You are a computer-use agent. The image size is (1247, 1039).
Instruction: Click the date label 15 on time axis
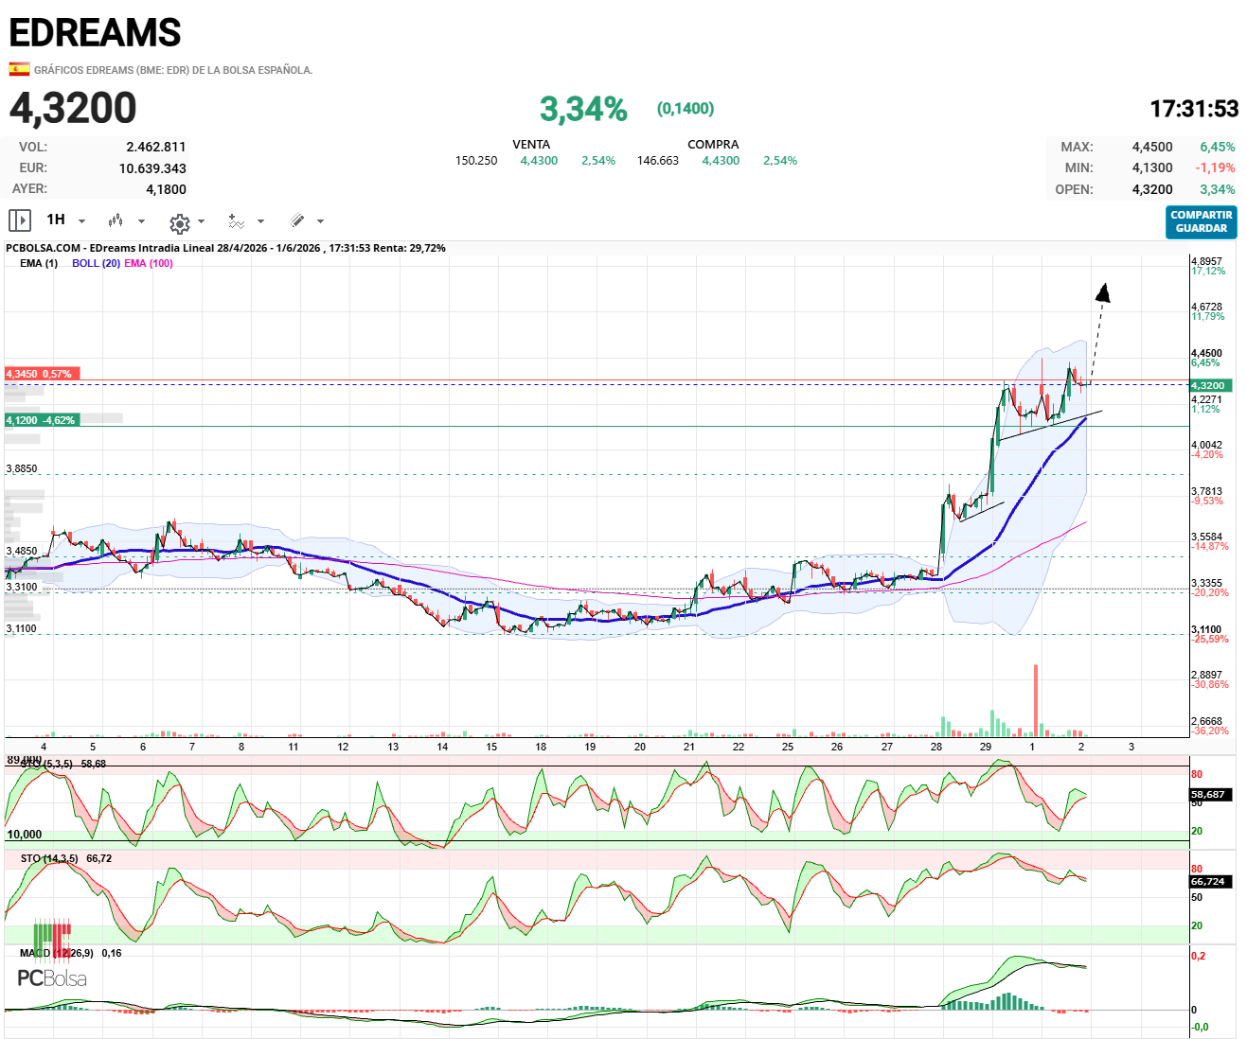tap(491, 747)
